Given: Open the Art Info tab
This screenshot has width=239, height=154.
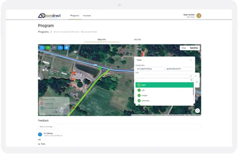Looking at the screenshot, I should pos(138,39).
